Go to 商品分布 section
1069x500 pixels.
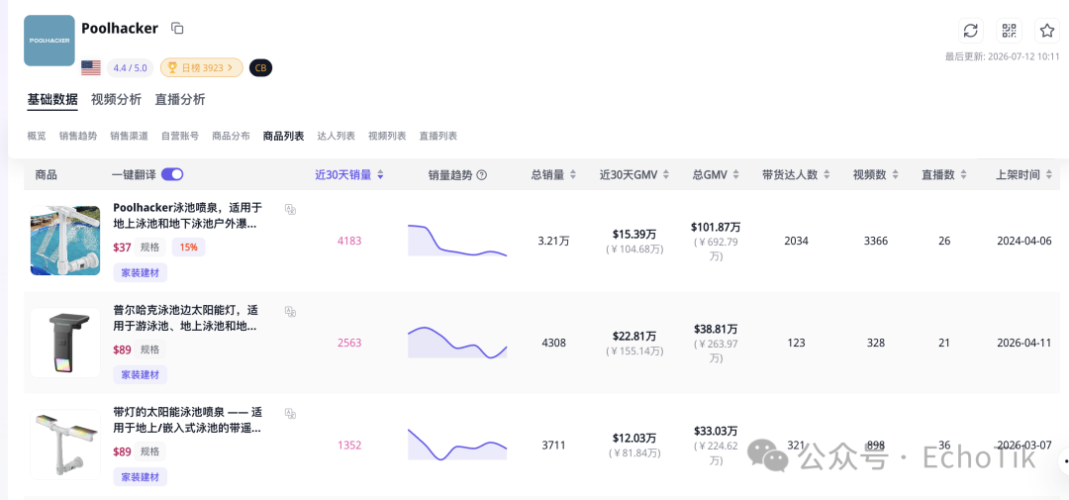click(231, 136)
